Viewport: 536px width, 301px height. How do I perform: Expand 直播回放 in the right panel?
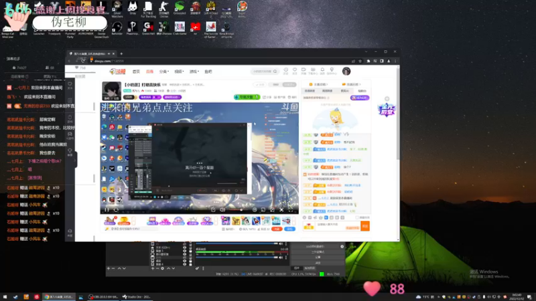(x=351, y=84)
